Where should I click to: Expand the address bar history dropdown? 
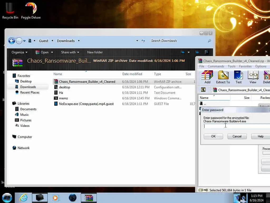(137, 41)
